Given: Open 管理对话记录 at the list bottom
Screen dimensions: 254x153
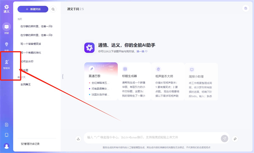Looking at the screenshot, I should pyautogui.click(x=30, y=144).
